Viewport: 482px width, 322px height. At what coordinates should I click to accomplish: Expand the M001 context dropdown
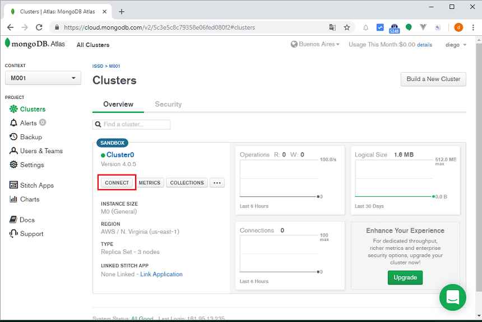click(x=43, y=78)
